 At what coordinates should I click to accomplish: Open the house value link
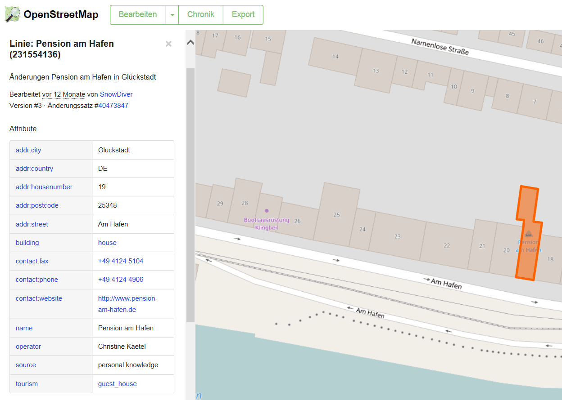point(107,243)
